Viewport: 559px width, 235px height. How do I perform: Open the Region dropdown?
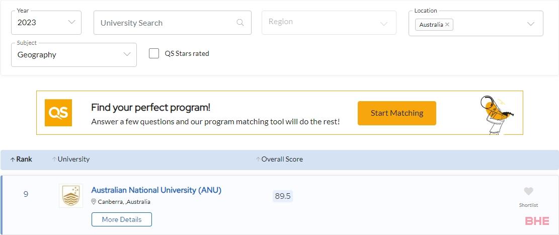[x=329, y=23]
